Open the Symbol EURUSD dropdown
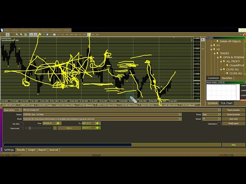The image size is (246, 184). click(180, 114)
